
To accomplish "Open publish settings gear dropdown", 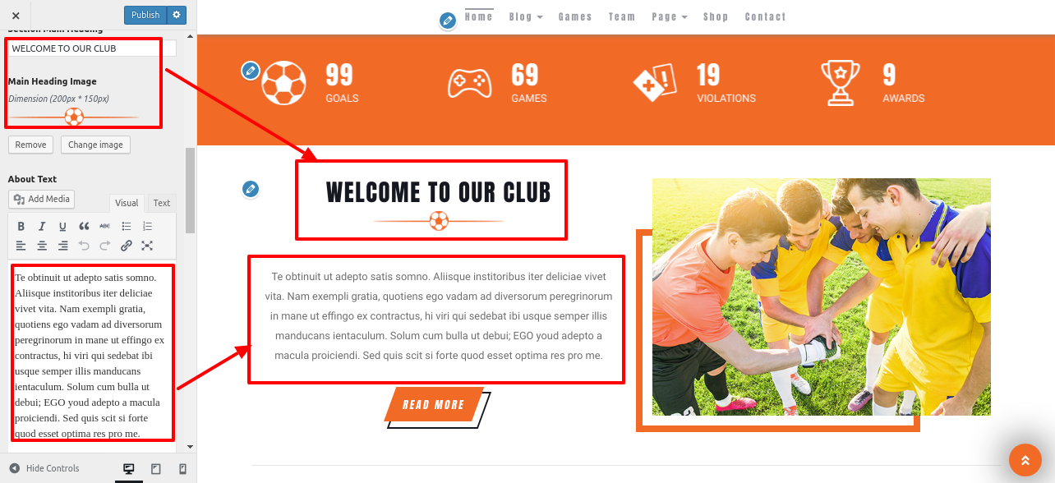I will pos(177,15).
